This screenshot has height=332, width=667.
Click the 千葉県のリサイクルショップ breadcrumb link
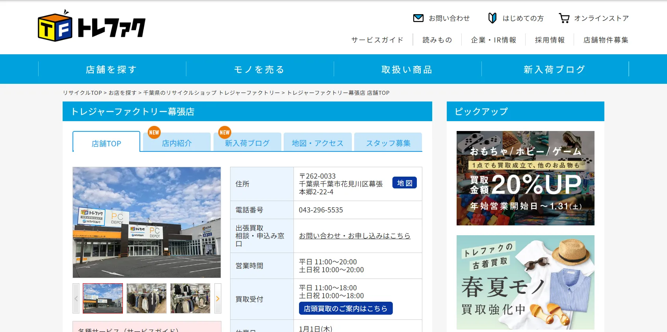click(211, 93)
